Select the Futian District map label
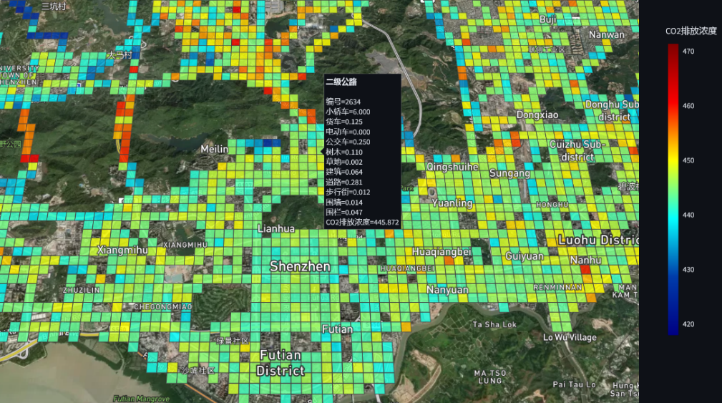722x403 pixels. click(x=280, y=363)
